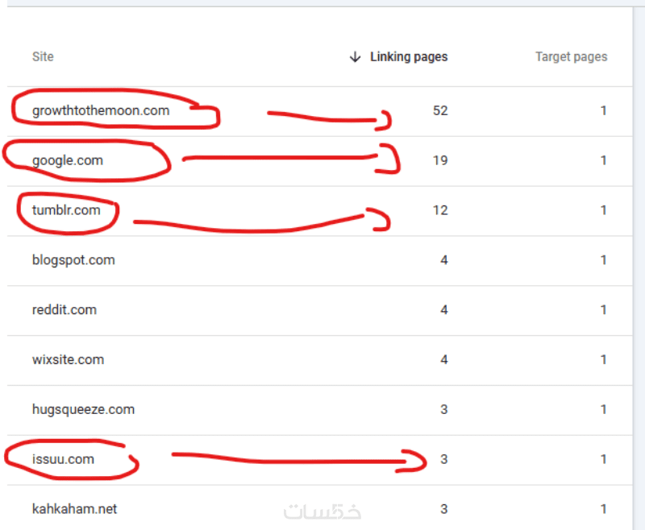Sort by the Linking pages column header
The width and height of the screenshot is (645, 530).
[408, 57]
